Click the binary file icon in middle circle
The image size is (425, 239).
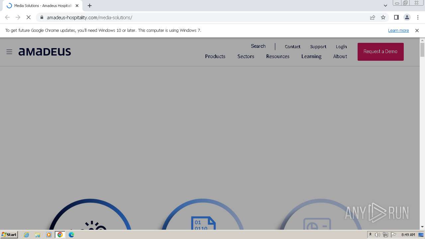tap(203, 223)
